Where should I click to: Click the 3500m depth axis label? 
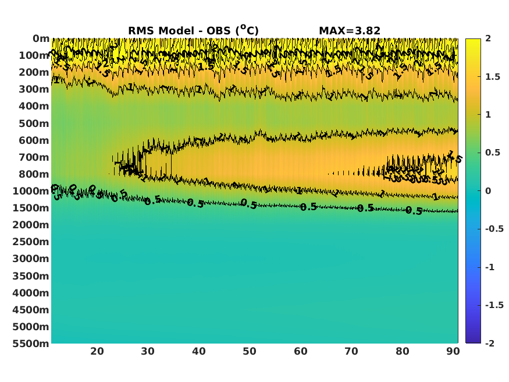pyautogui.click(x=31, y=276)
